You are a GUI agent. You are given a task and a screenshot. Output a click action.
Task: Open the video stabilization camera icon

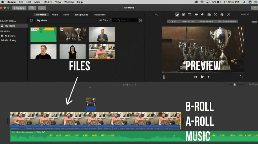coord(196,14)
